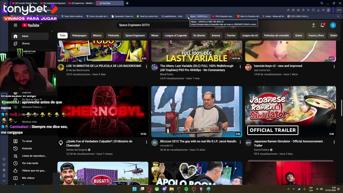Viewport: 343px width, 193px height.
Task: Open Opera sidebar three-dot menu
Action: 4,181
